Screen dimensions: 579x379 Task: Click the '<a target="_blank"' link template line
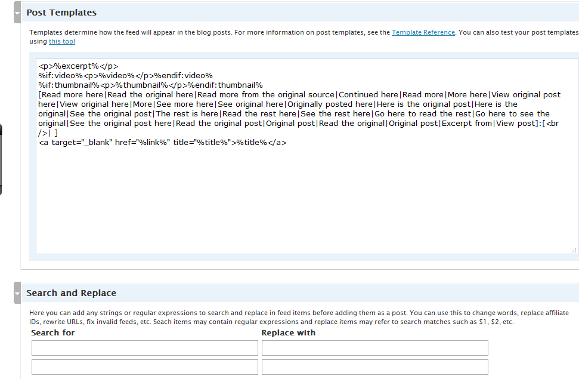coord(162,143)
